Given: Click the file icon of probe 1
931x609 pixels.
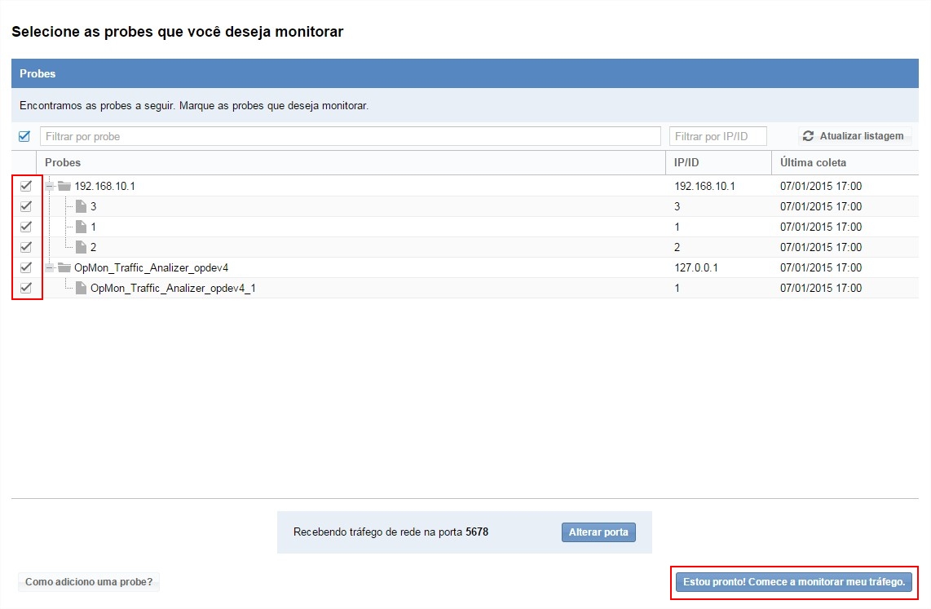Looking at the screenshot, I should [81, 227].
